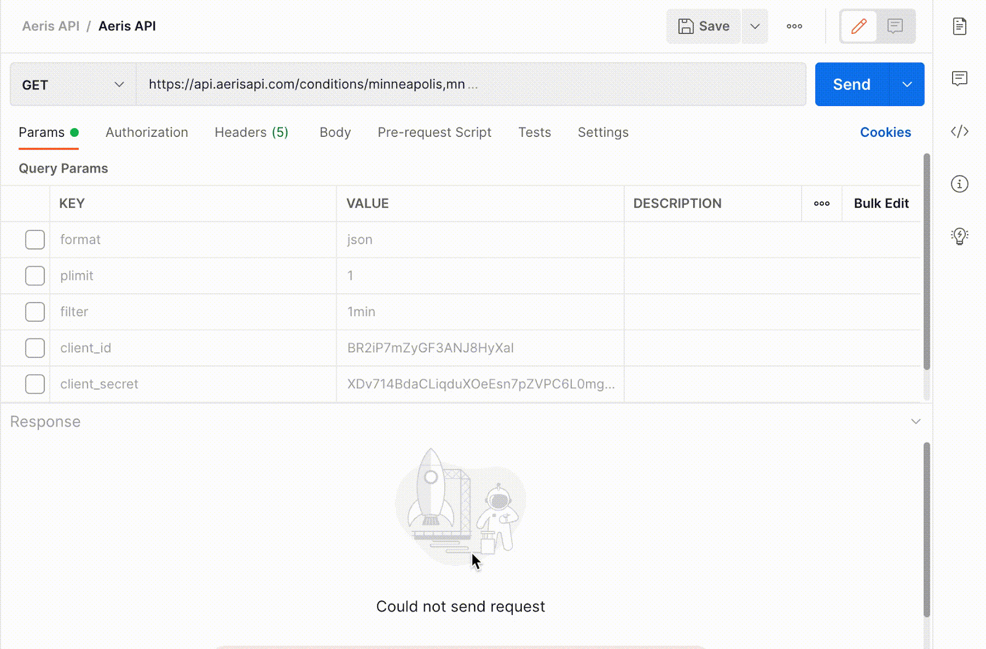Screen dimensions: 986x649
Task: Switch to edit mode pencil icon
Action: (x=858, y=27)
